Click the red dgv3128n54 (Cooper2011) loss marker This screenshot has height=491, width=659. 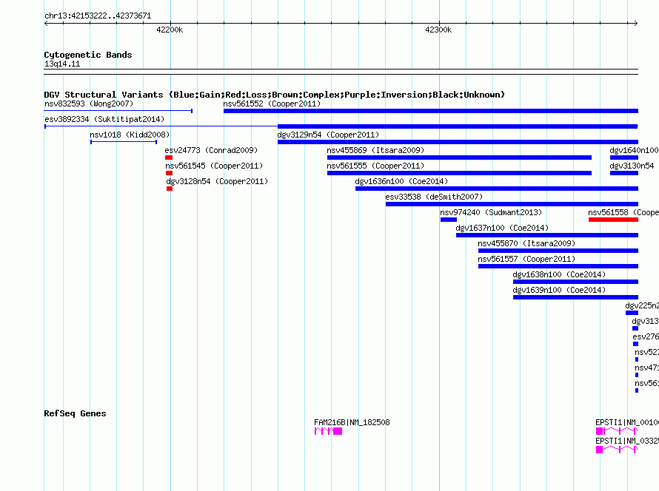tap(170, 189)
